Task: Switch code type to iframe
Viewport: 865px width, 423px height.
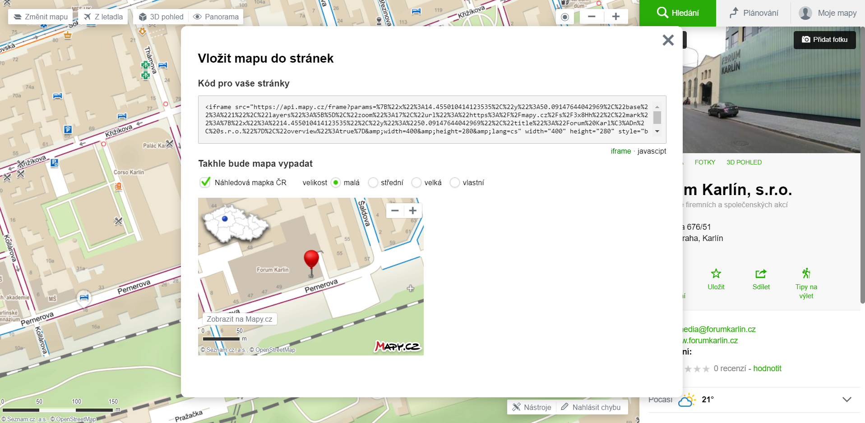Action: click(x=620, y=151)
